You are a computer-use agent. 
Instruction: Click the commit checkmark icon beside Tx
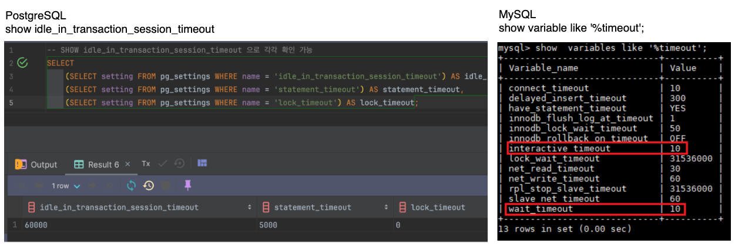(x=163, y=163)
